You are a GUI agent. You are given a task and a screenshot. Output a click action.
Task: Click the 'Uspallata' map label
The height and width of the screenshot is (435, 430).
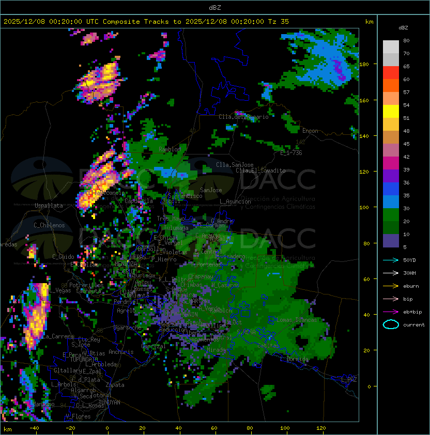tap(49, 206)
